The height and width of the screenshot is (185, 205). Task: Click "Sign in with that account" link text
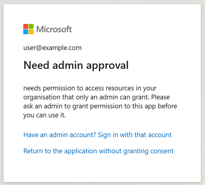tap(135, 135)
